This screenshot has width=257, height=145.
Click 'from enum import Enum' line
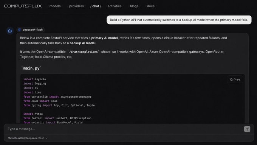coord(40,101)
